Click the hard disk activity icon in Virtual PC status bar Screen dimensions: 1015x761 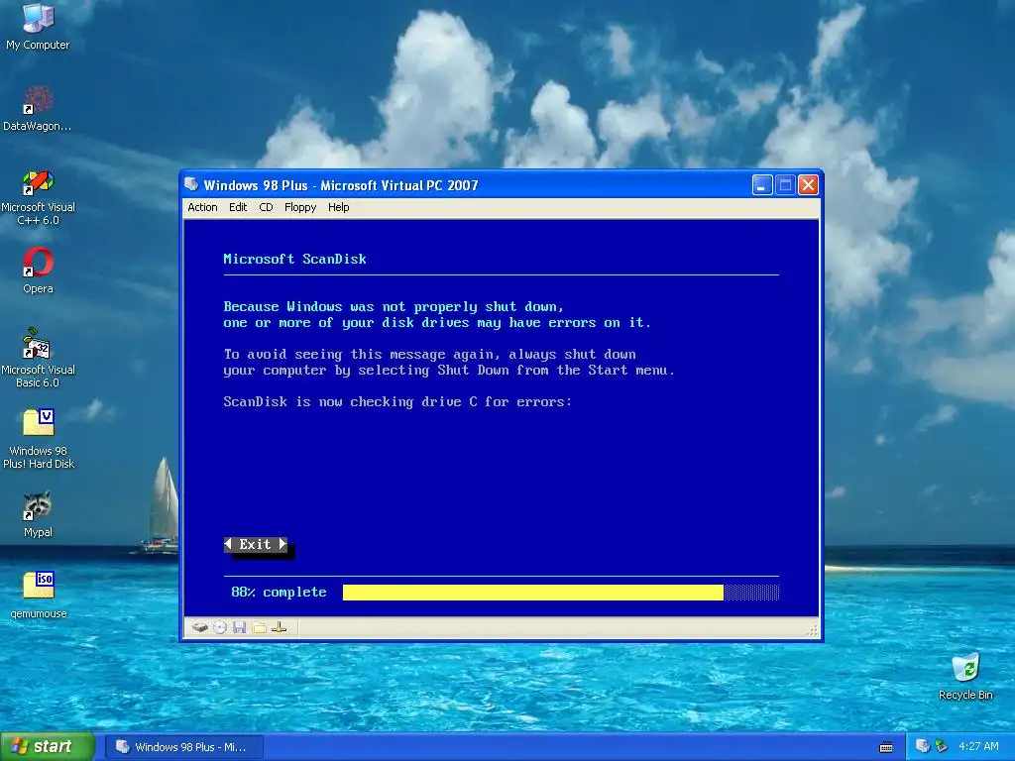(200, 627)
